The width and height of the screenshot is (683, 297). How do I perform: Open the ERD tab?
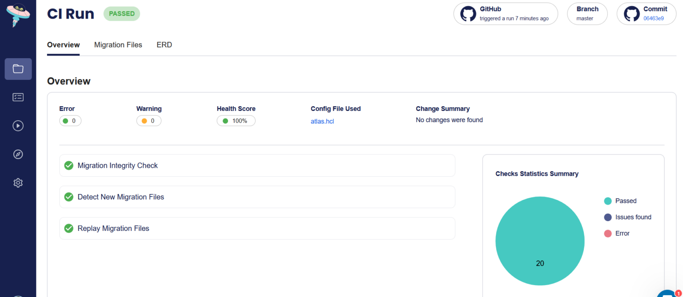[164, 45]
